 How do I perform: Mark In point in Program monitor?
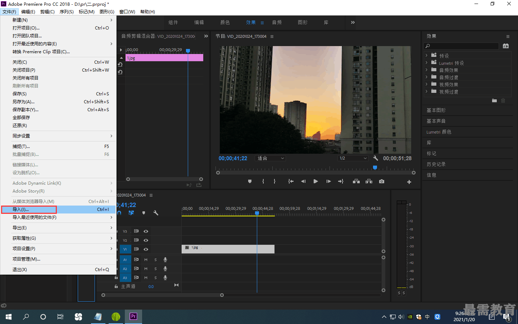click(x=263, y=181)
